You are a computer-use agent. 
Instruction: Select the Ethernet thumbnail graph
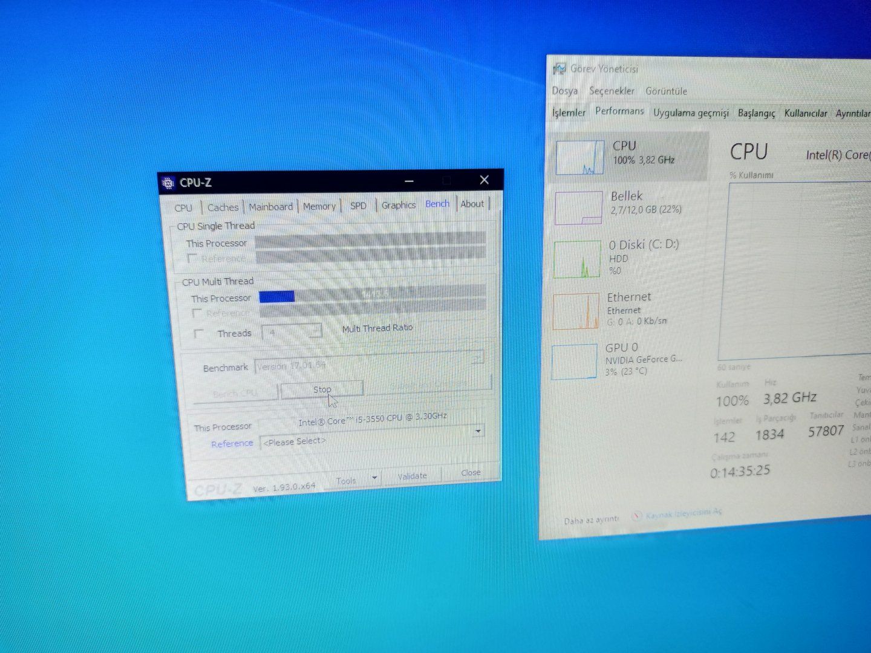coord(575,311)
